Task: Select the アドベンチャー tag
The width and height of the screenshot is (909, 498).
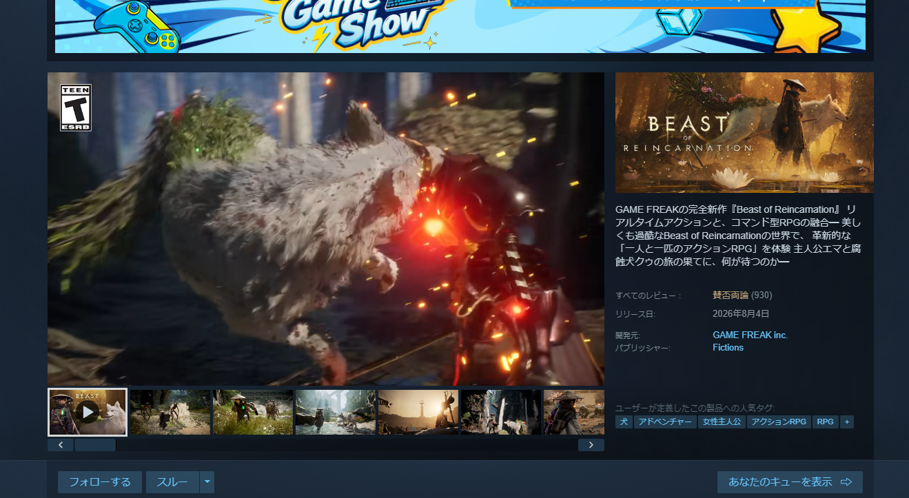Action: pyautogui.click(x=665, y=422)
